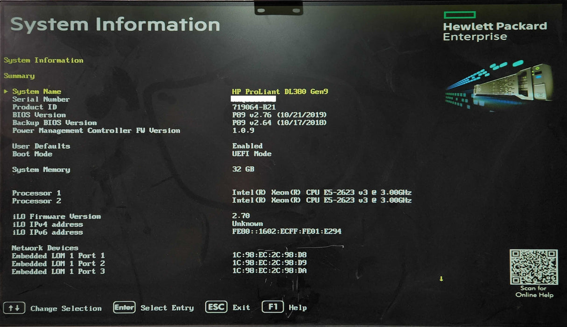
Task: Click the P89 v2.76 (10/21/2019) value
Action: [279, 115]
